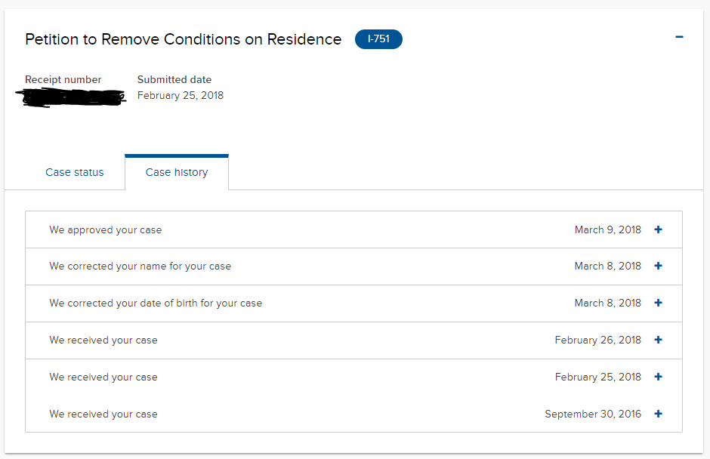Screen dimensions: 710x459
Task: Select the Case history tab
Action: click(x=177, y=172)
